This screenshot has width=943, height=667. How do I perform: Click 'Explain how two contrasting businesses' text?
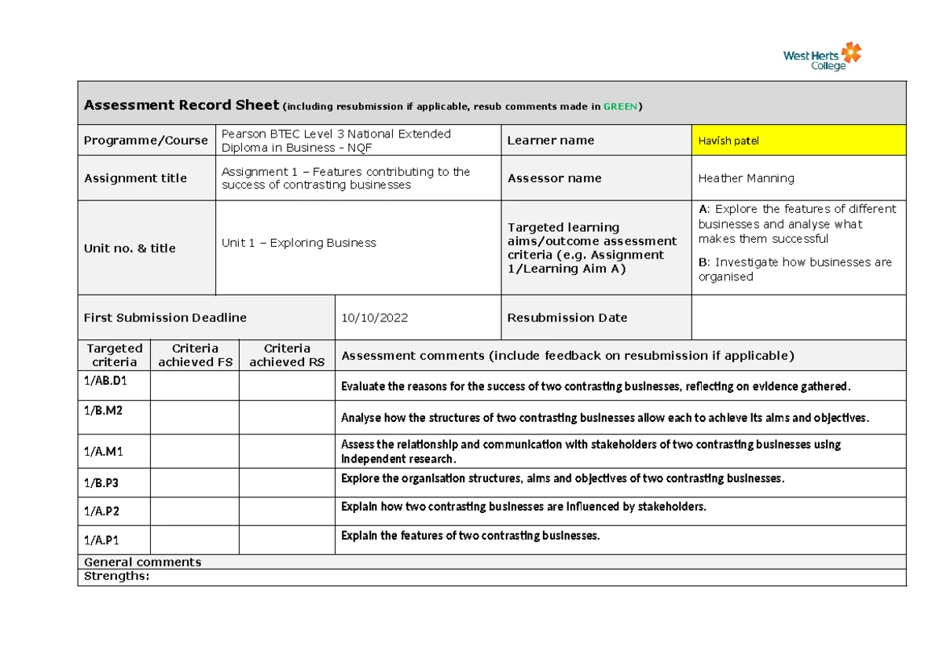coord(523,507)
